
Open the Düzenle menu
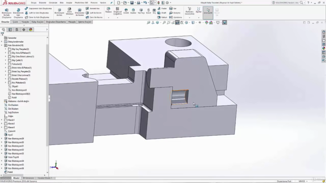click(x=43, y=3)
